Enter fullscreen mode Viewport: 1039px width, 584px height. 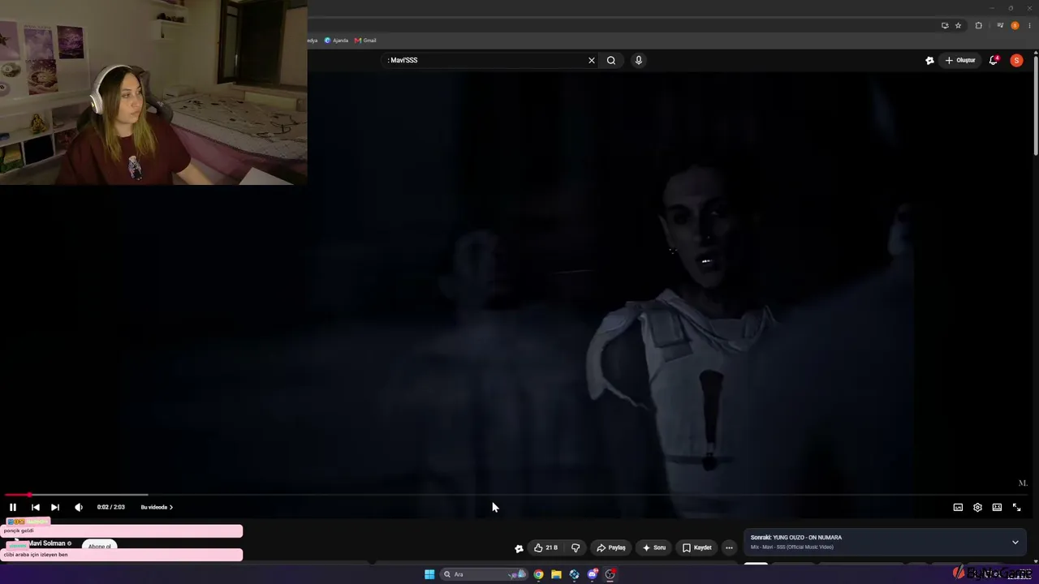1016,507
